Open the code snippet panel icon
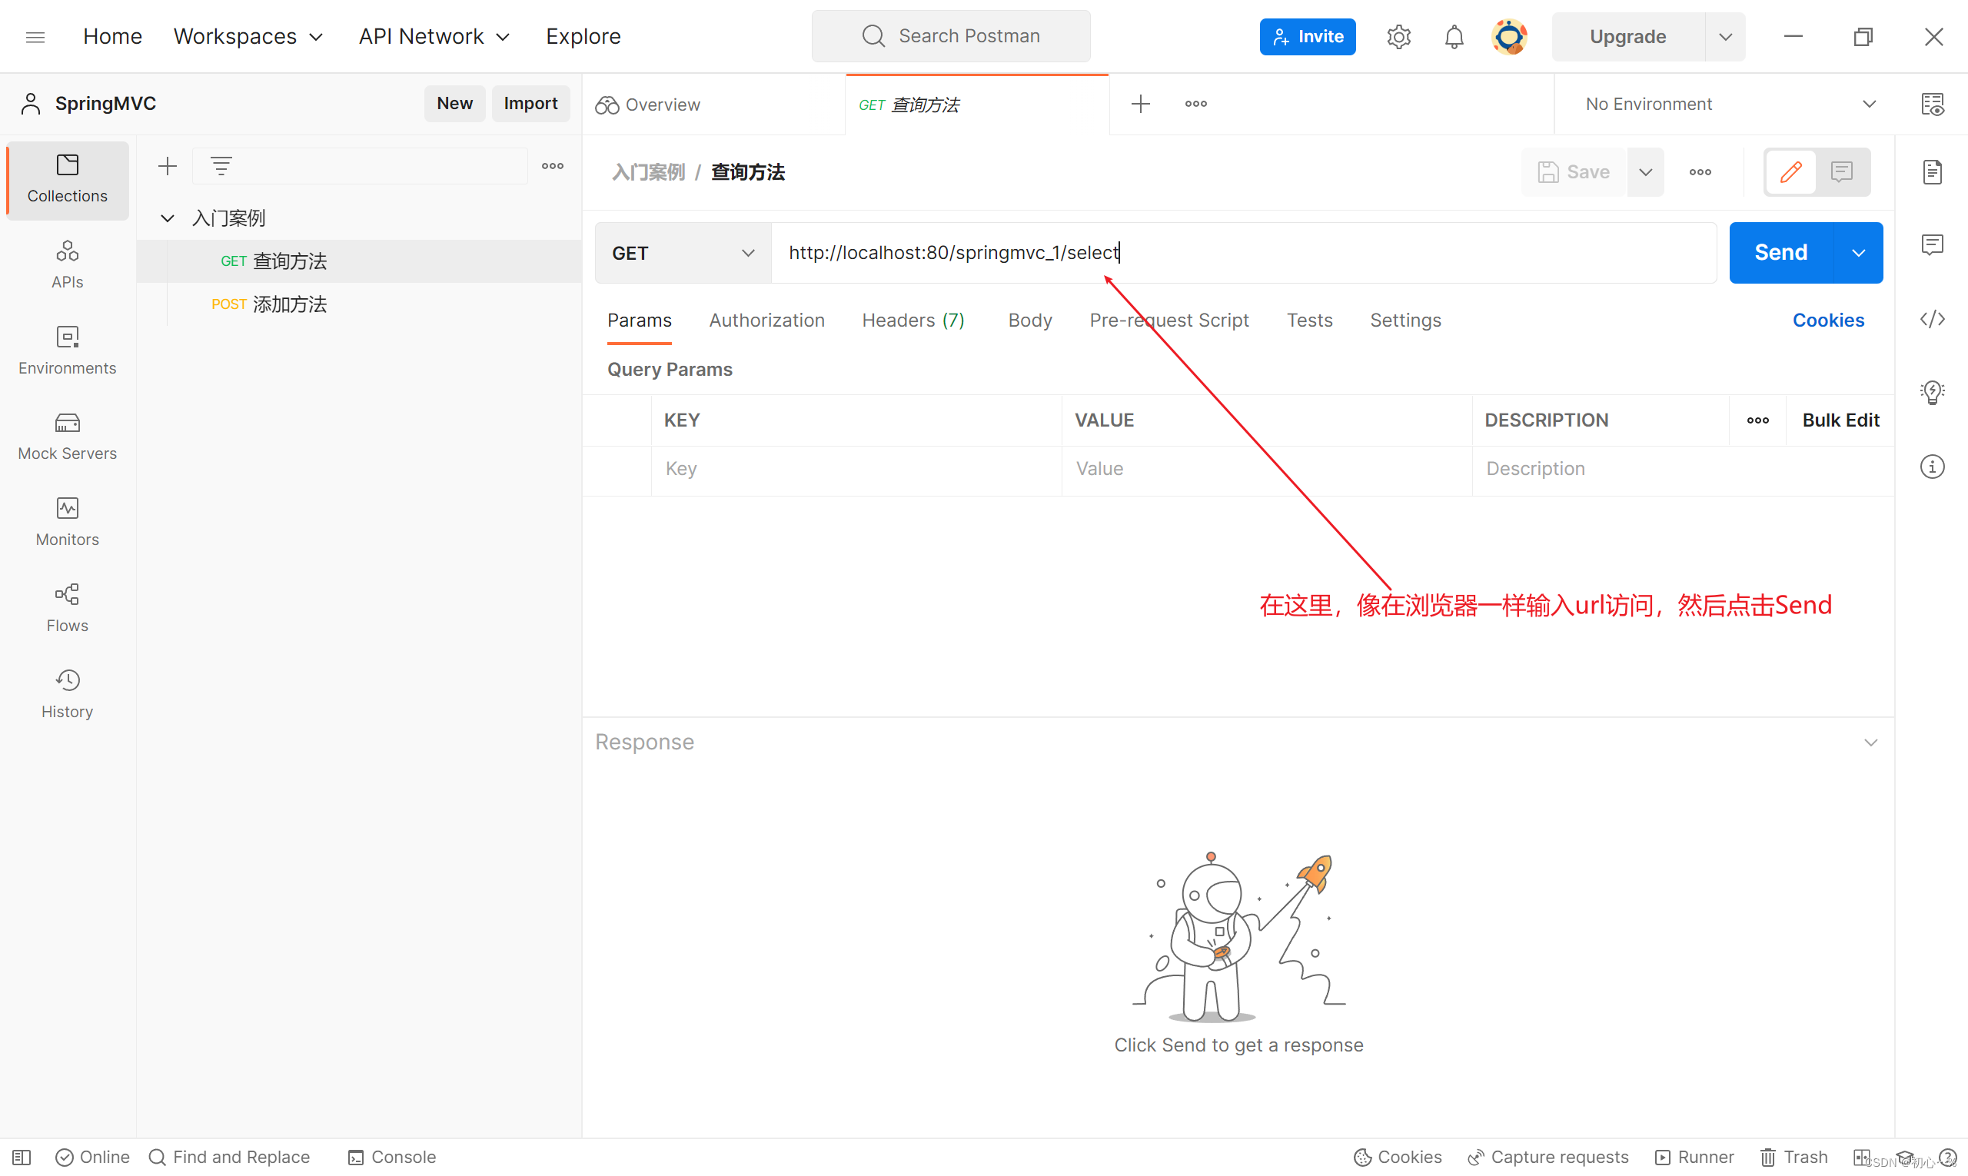 point(1932,319)
